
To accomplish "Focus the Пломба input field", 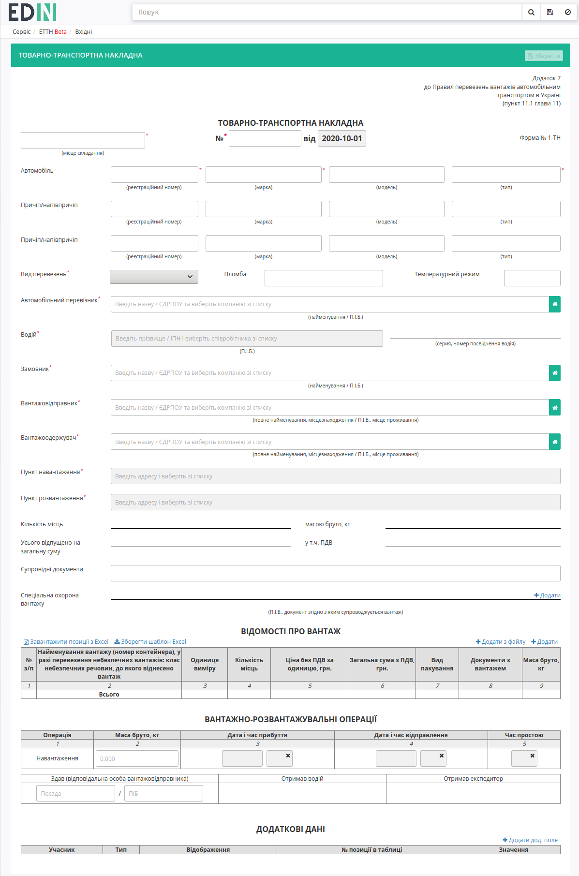I will 324,278.
